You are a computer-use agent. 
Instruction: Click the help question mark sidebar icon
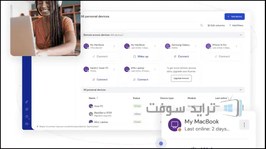(27, 117)
